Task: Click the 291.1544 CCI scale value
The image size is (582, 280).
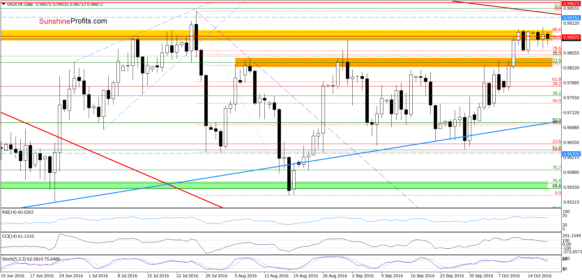Action: (572, 236)
